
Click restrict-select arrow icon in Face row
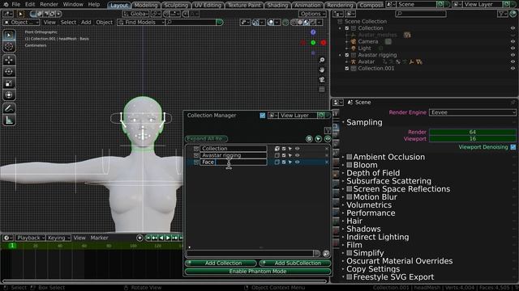click(290, 162)
